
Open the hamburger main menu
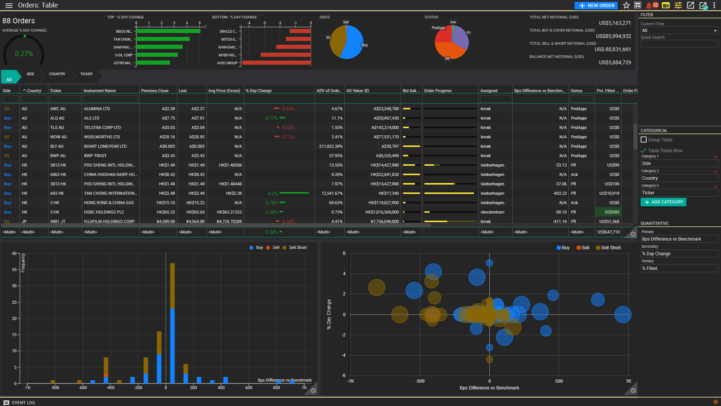click(x=9, y=5)
